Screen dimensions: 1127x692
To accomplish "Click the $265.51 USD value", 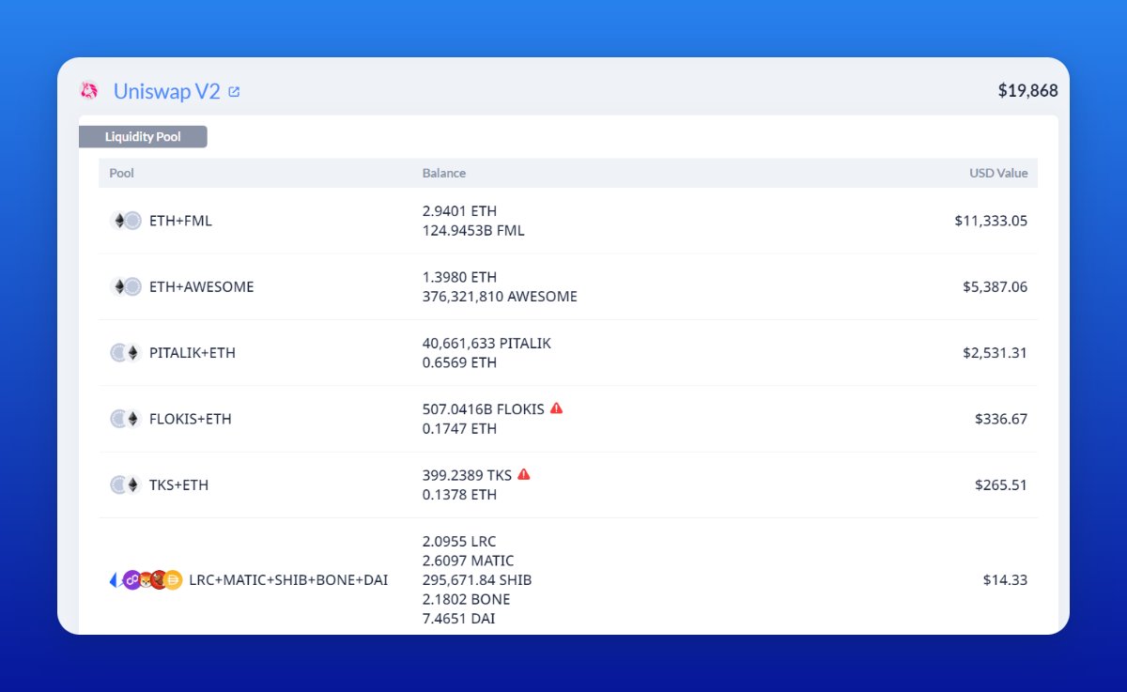I will tap(1001, 485).
